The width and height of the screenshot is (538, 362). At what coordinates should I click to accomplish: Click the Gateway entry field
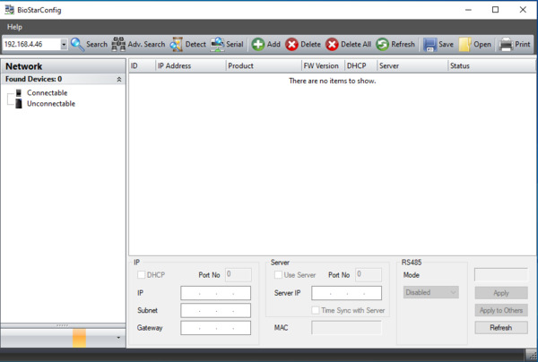(215, 328)
